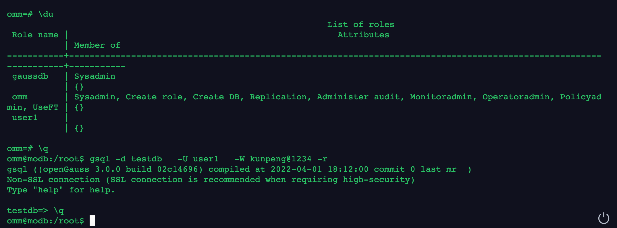Viewport: 617px width, 228px height.
Task: Click 'Sysadmin' attribute in gaussdb row
Action: [95, 76]
